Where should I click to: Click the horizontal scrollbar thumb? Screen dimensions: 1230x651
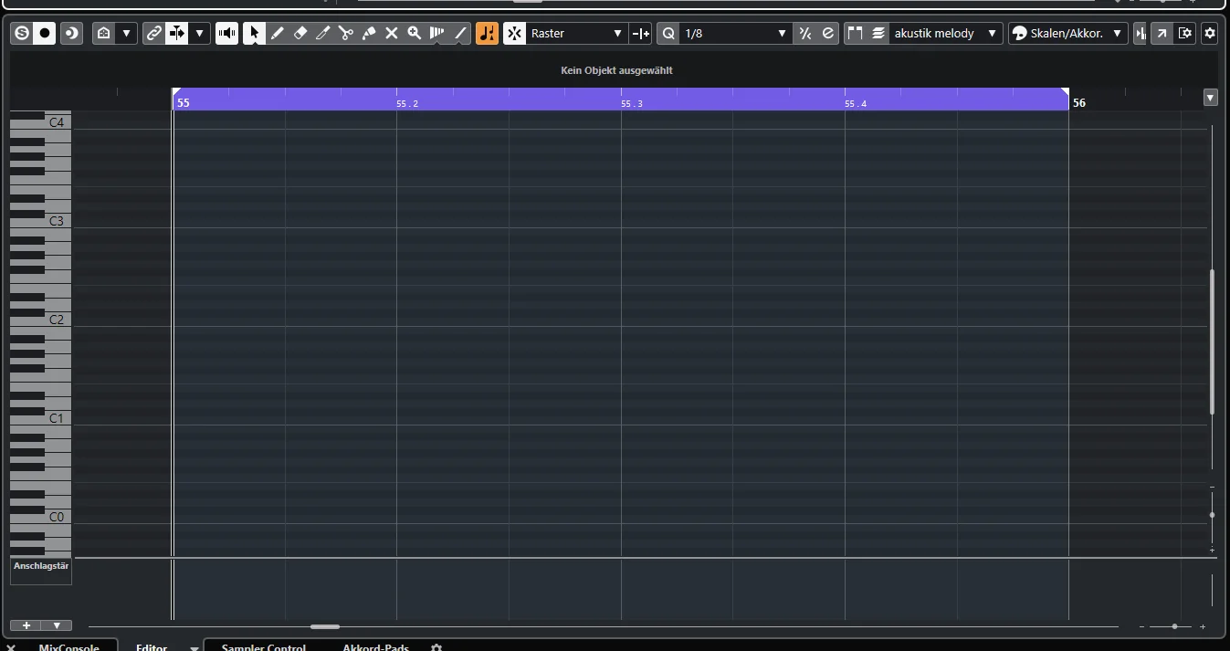coord(325,626)
